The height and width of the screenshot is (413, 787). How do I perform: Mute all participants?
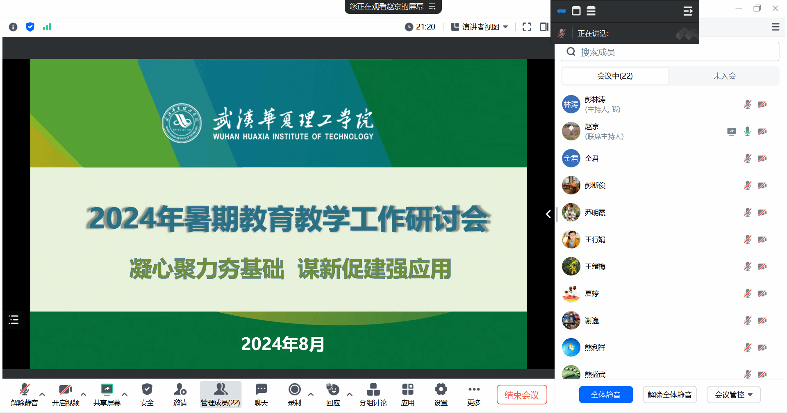tap(605, 395)
